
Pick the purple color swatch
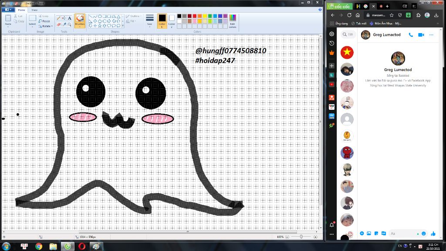click(225, 16)
